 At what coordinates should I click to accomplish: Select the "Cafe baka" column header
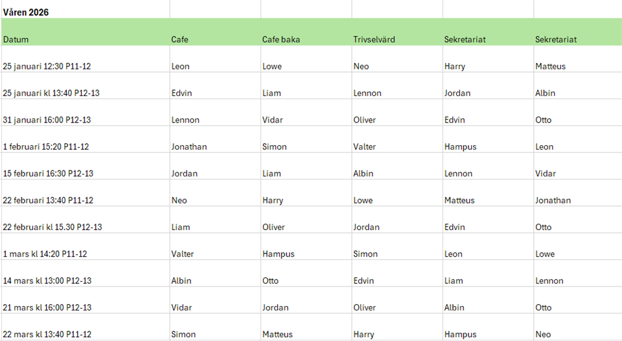click(x=281, y=40)
